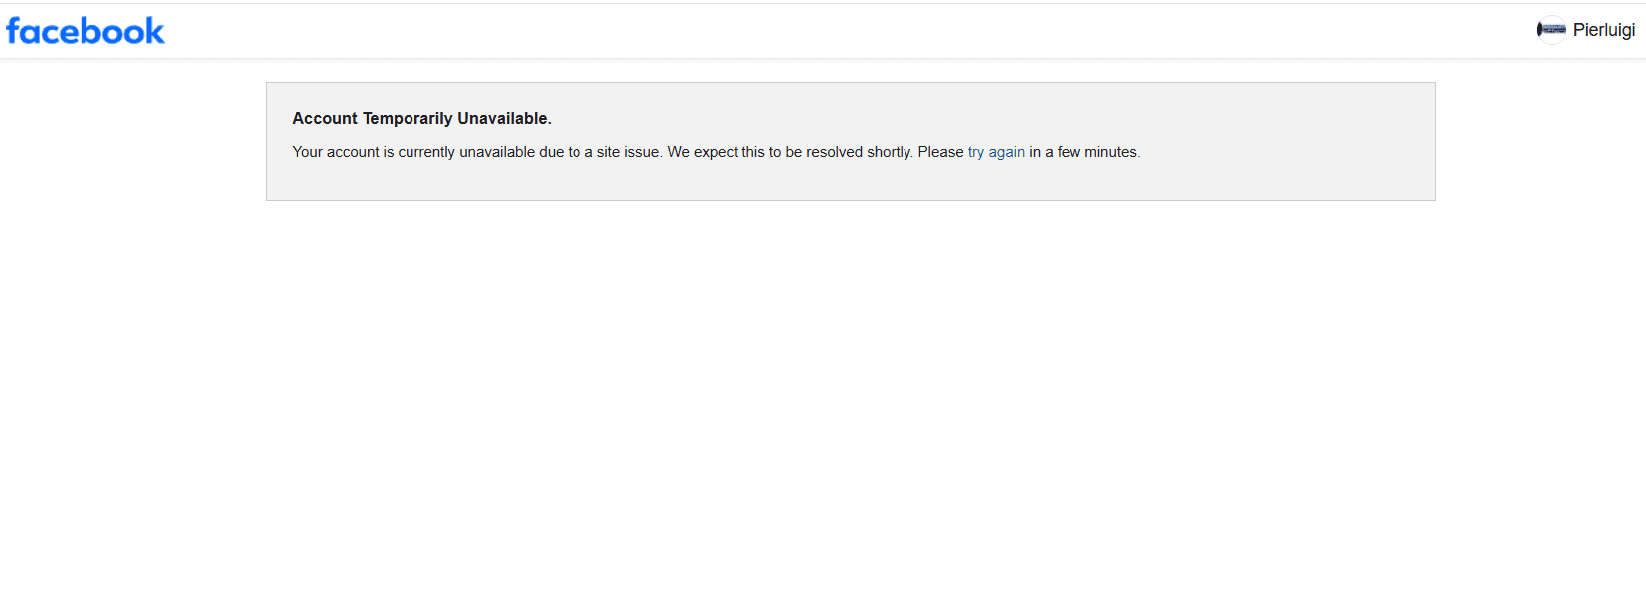Open the Pierluigi profile name
Screen dimensions: 1646x596
1603,30
